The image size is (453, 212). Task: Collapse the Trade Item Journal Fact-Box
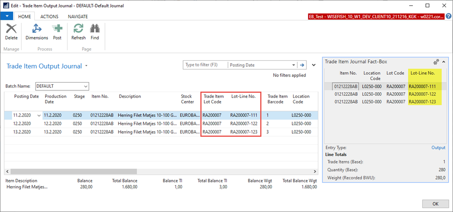(x=444, y=62)
